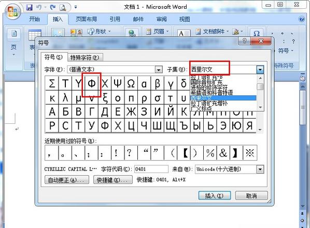The width and height of the screenshot is (310, 228).
Task: Open Word Help question mark icon
Action: [x=302, y=19]
